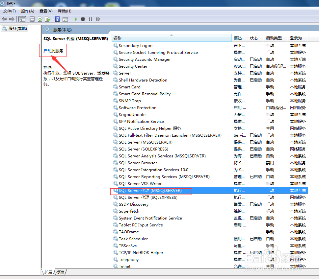Image resolution: width=319 pixels, height=279 pixels.
Task: Click the Refresh toolbar icon
Action: pos(40,19)
